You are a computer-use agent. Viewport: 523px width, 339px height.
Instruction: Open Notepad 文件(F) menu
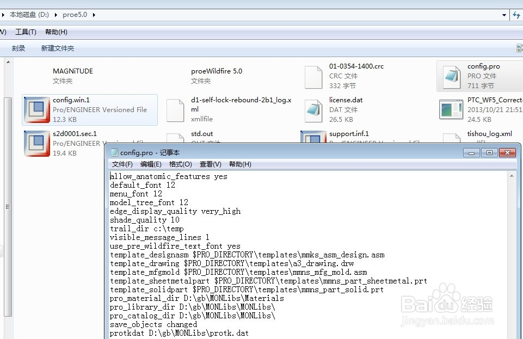click(x=122, y=164)
